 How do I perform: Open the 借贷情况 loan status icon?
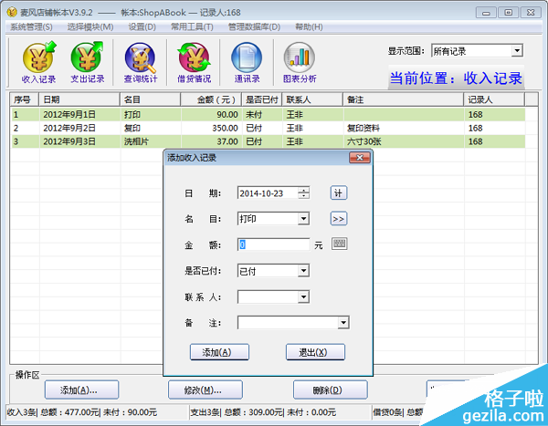point(195,64)
